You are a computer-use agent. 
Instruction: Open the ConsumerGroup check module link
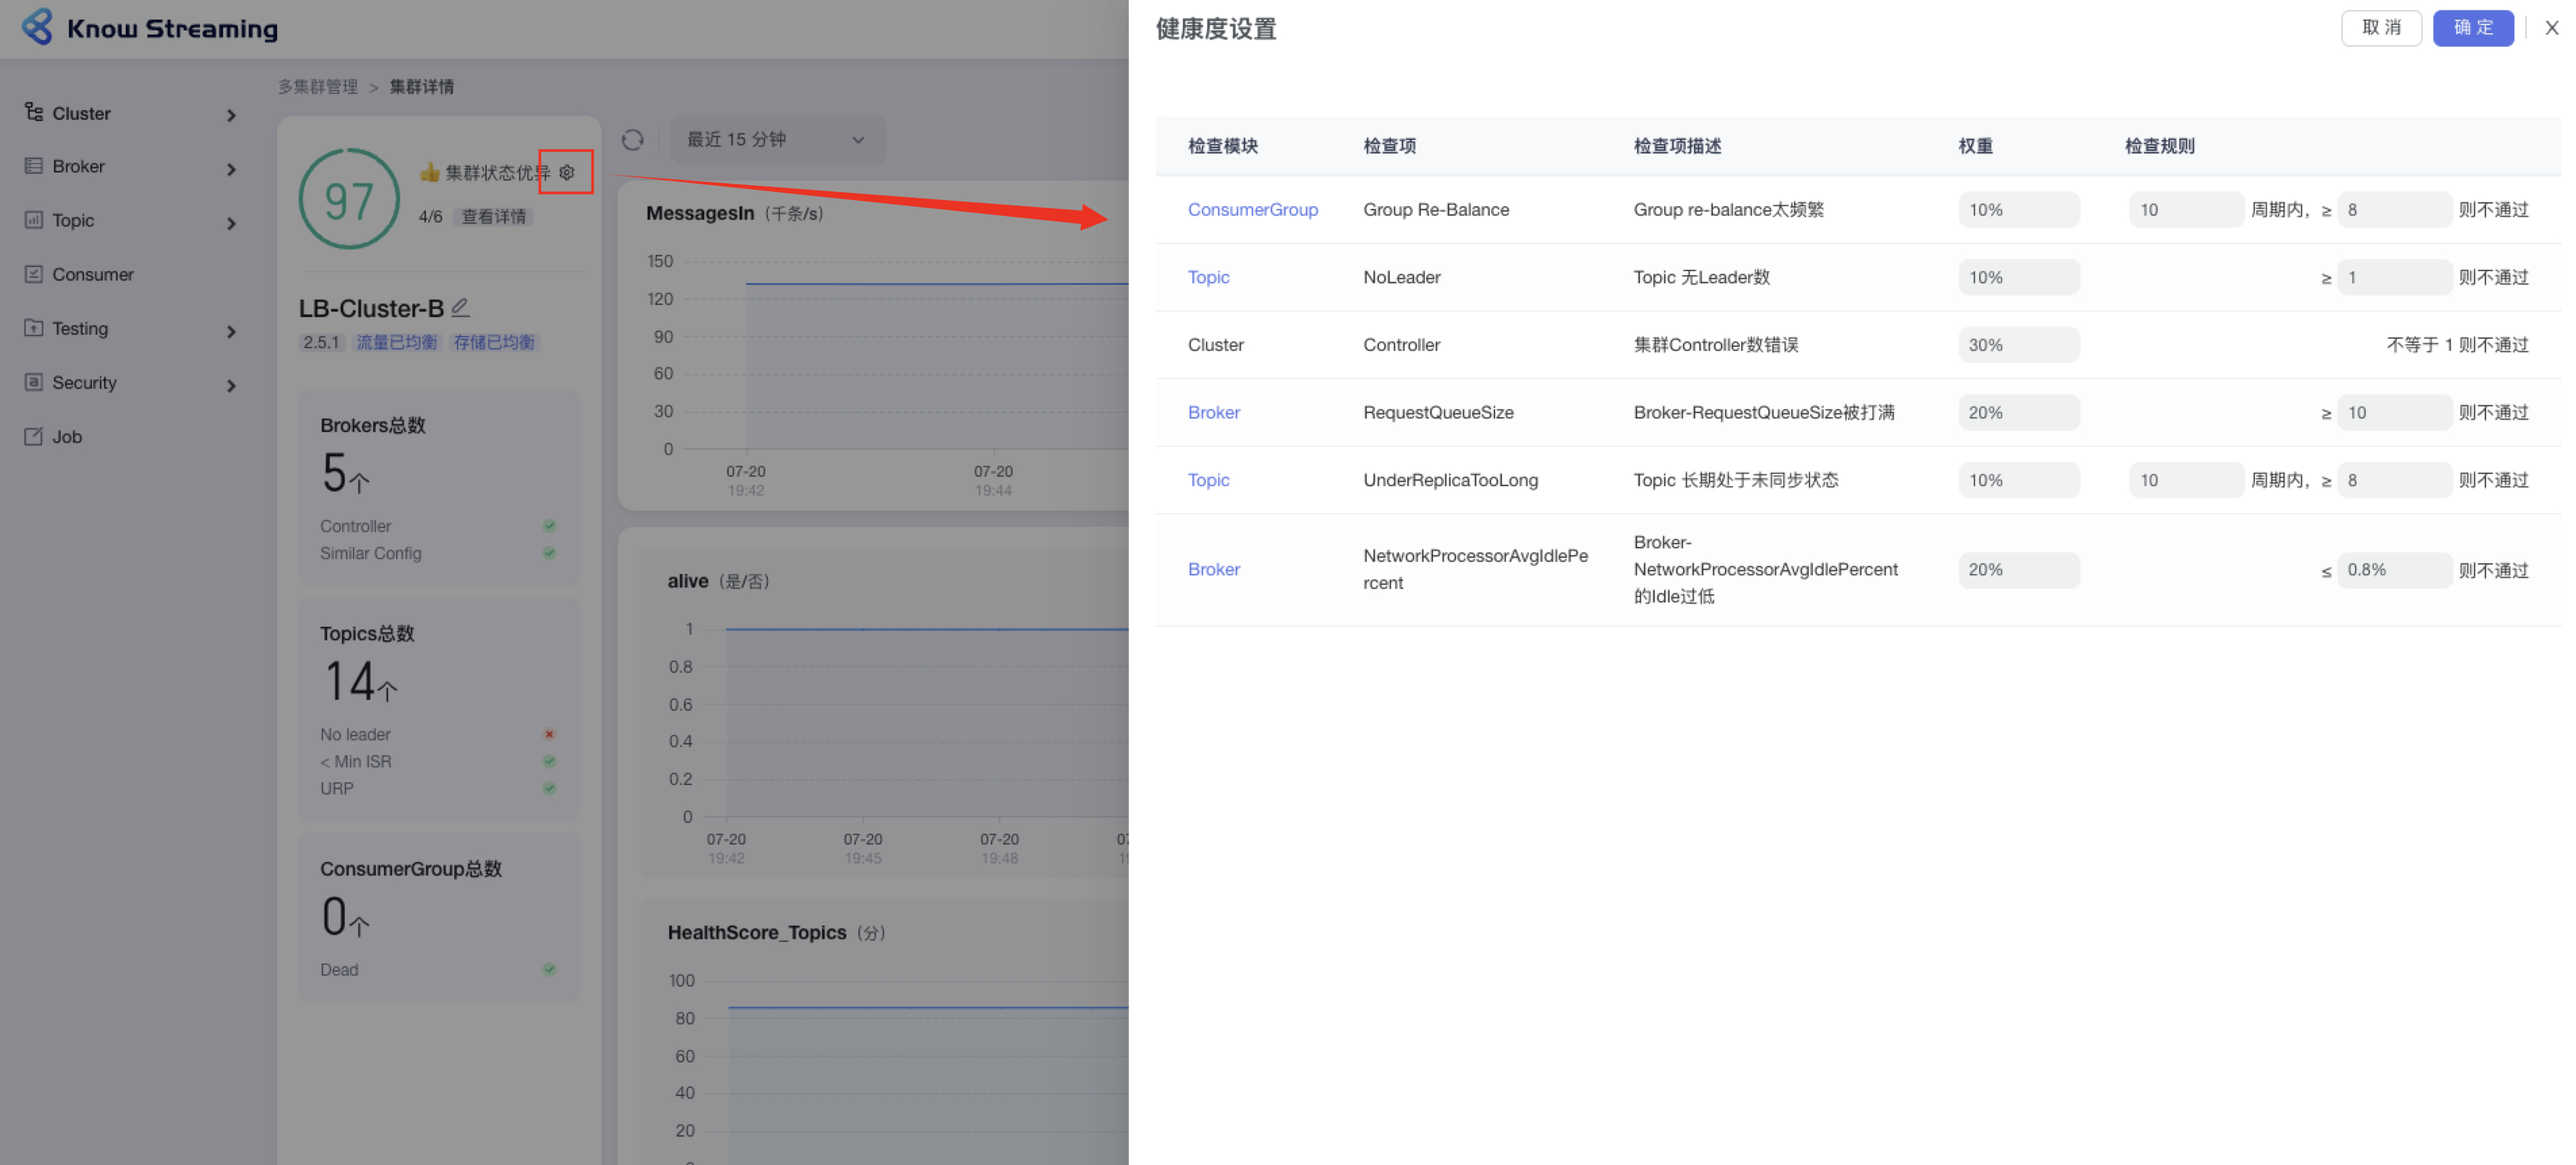tap(1252, 209)
